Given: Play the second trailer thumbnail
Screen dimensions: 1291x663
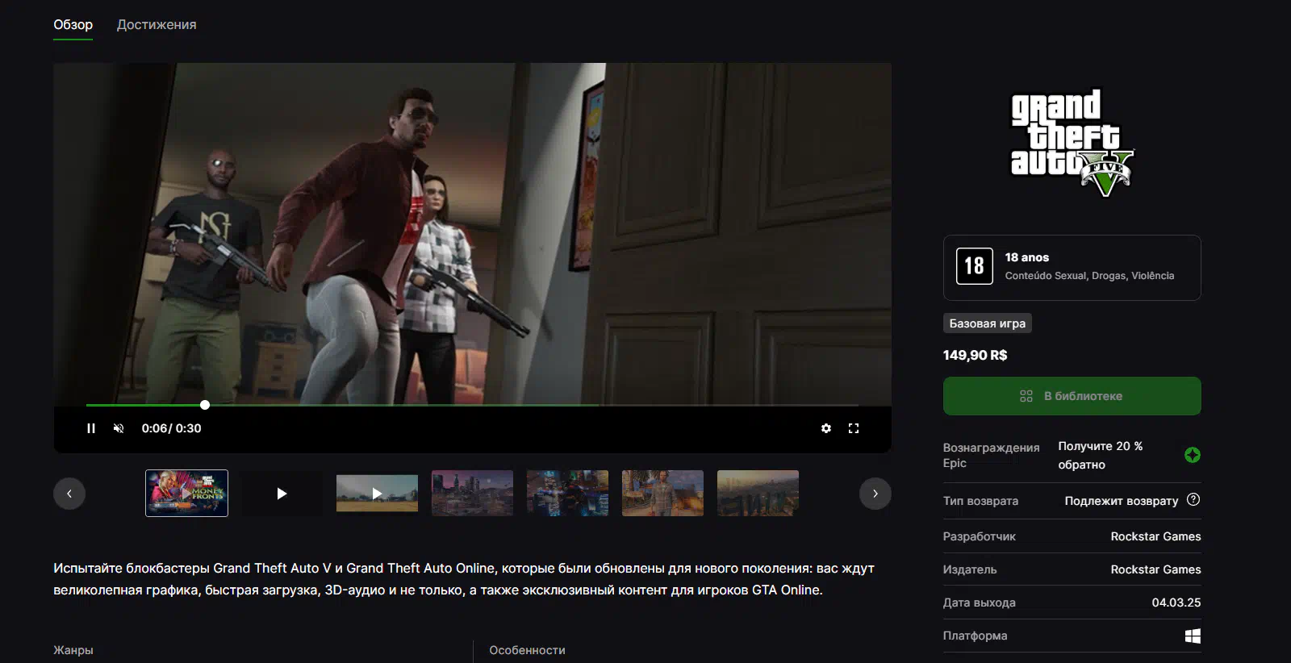Looking at the screenshot, I should coord(282,493).
